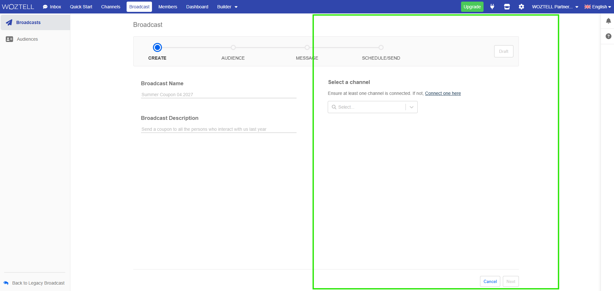This screenshot has height=291, width=614.
Task: Click the help question mark icon
Action: [608, 36]
